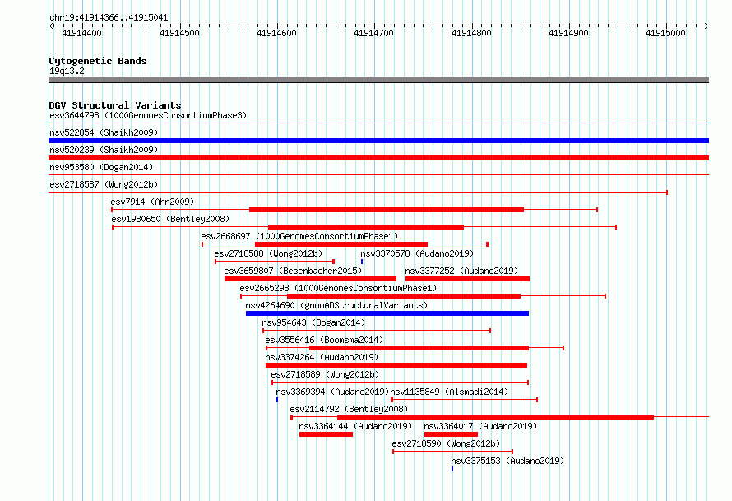Open nsv953580 (Dogan2014) variant label

(x=101, y=167)
